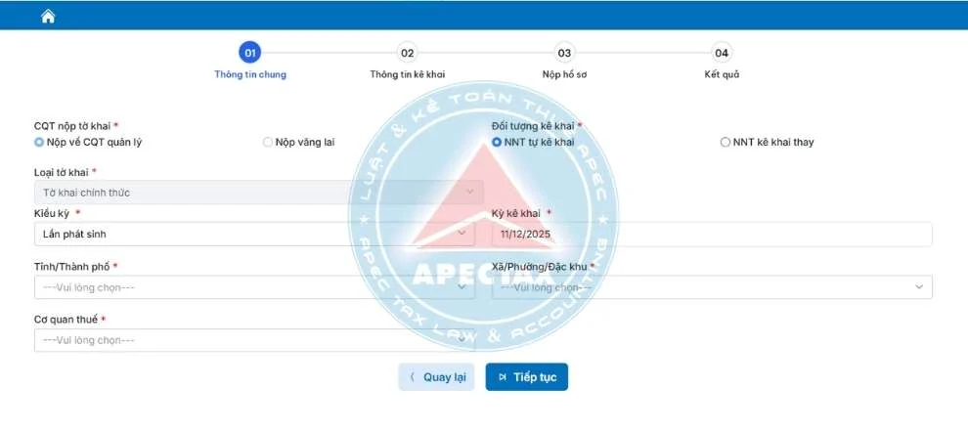Click Tiếp tục button
The image size is (968, 433).
[x=527, y=377]
